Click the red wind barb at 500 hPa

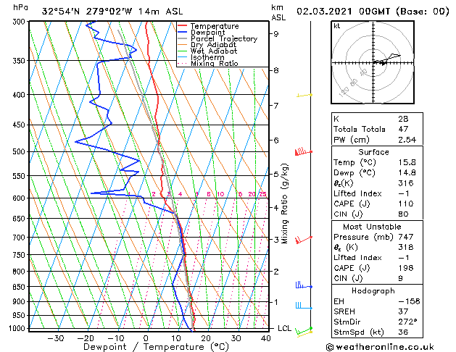click(303, 152)
